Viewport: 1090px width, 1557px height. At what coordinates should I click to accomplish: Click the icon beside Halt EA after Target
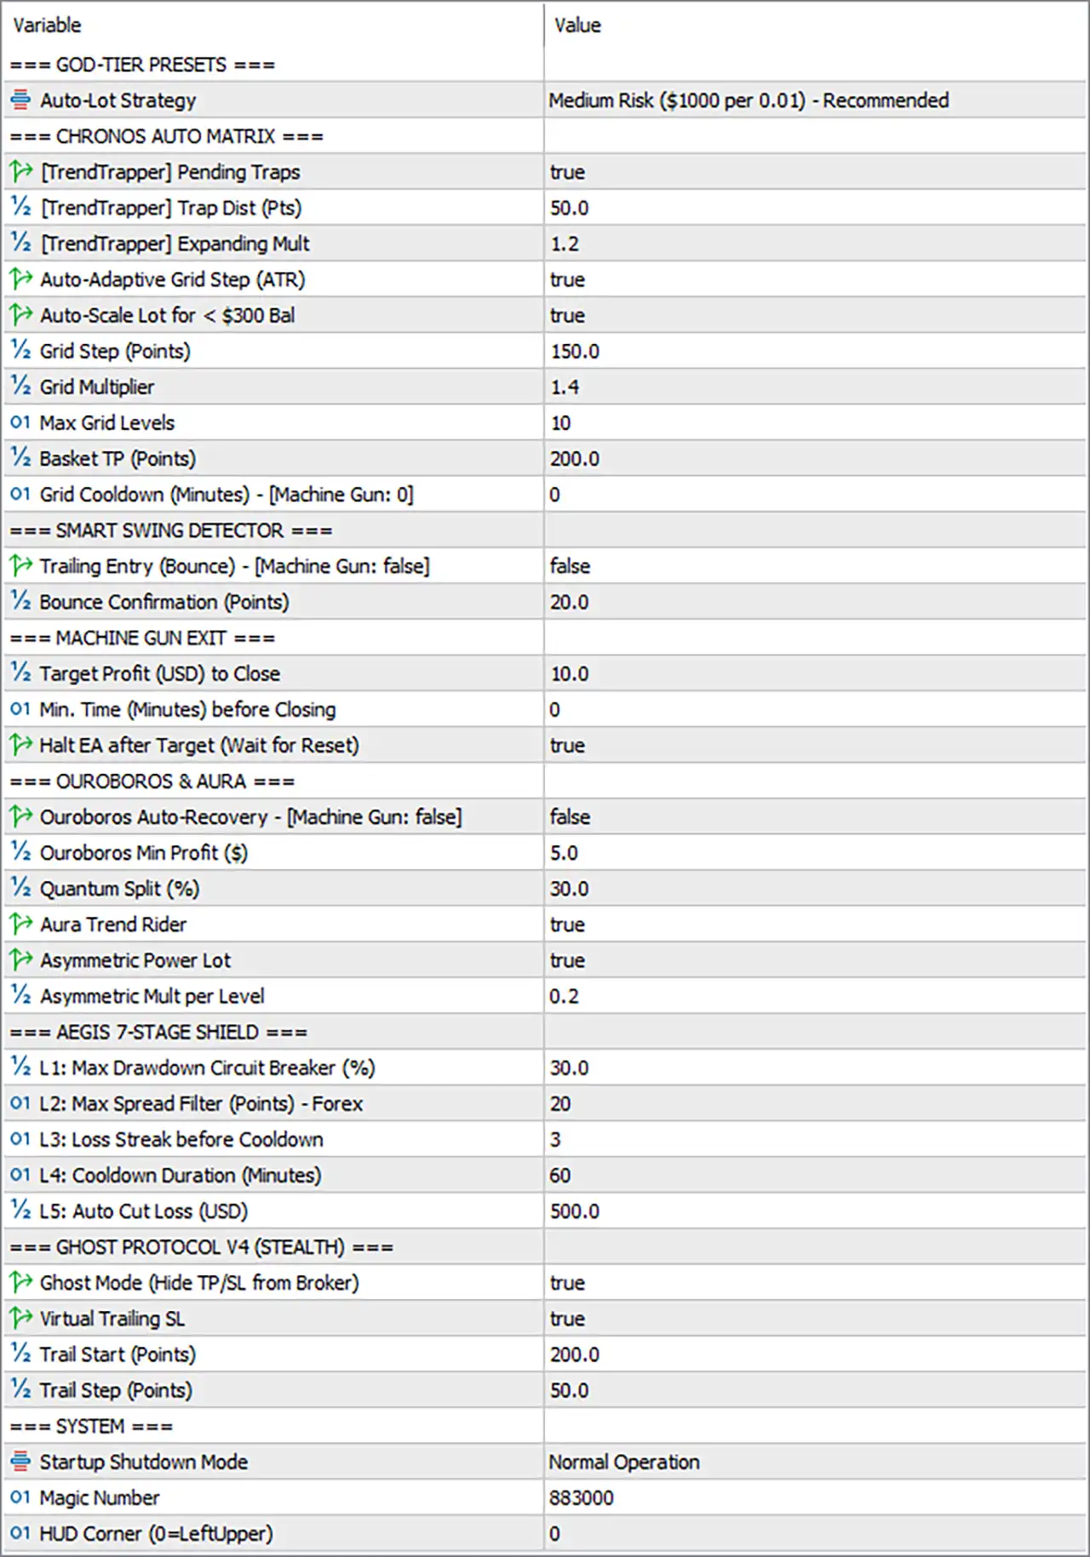coord(20,745)
